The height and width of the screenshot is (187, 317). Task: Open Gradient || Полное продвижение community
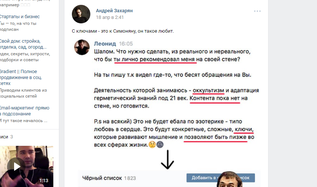21,78
